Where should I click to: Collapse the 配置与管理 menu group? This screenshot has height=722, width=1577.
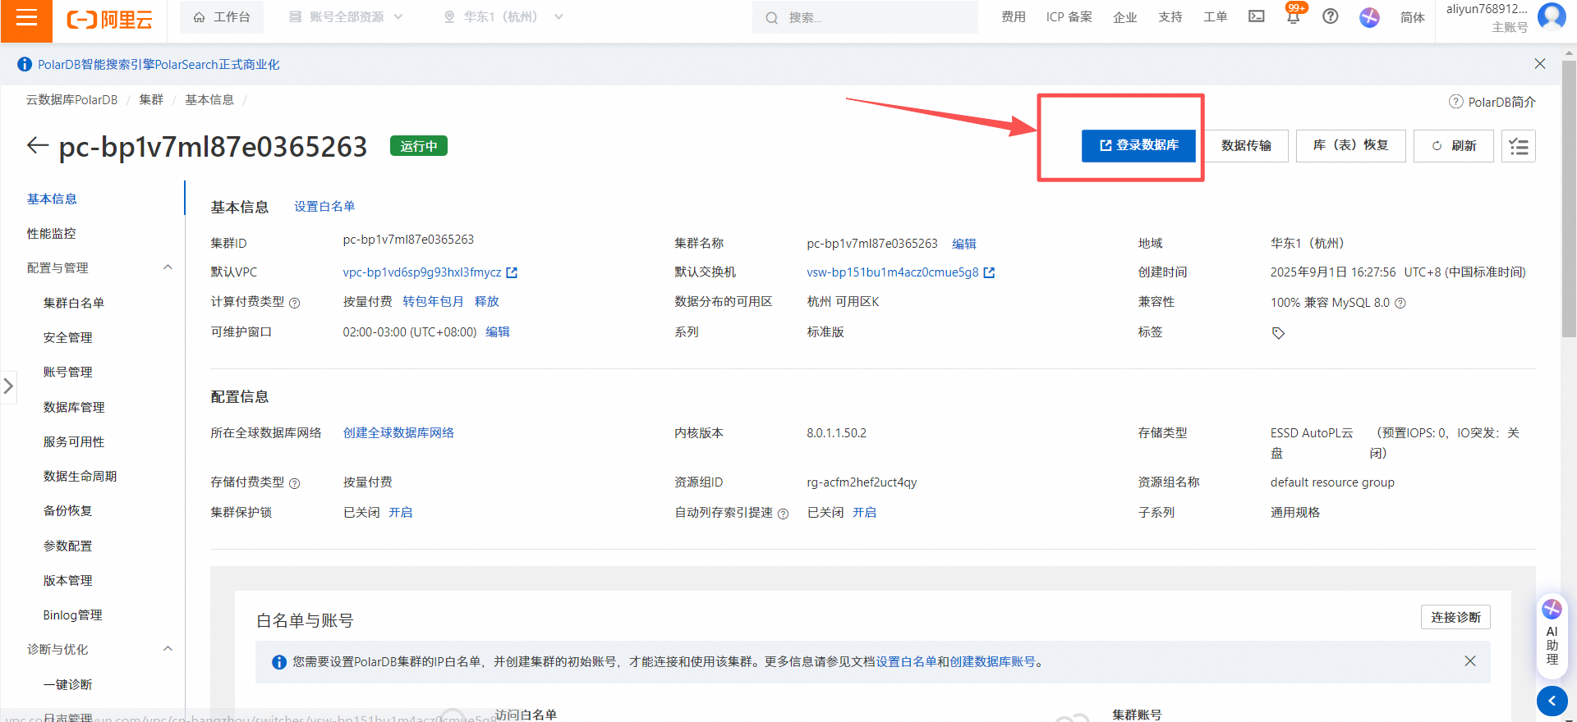[168, 267]
